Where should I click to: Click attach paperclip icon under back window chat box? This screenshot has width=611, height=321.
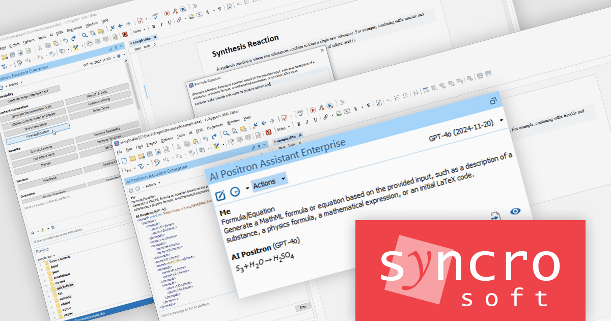52,227
